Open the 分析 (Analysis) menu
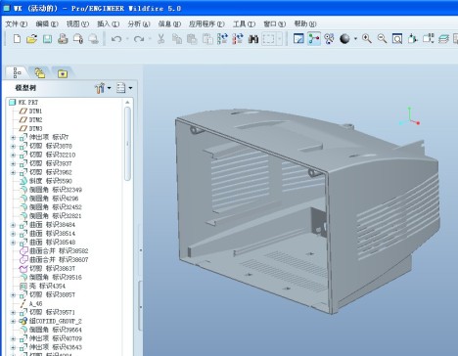This screenshot has width=458, height=356. point(139,23)
